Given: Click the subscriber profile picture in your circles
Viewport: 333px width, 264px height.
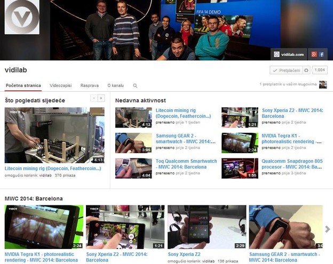Looking at the screenshot, I should 323,84.
